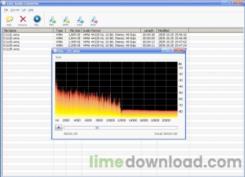Sort the list by File Size column
The width and height of the screenshot is (245, 177).
(x=73, y=30)
